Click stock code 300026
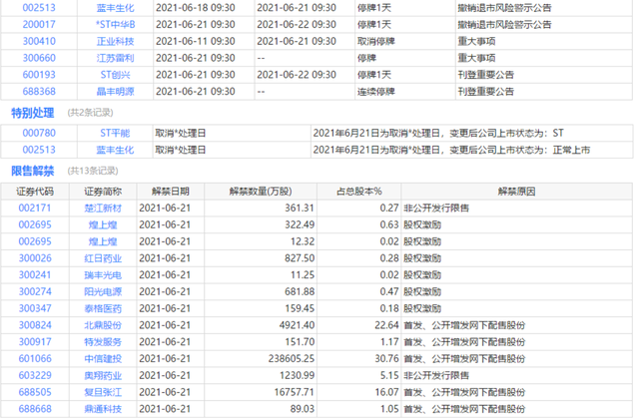 [x=35, y=258]
